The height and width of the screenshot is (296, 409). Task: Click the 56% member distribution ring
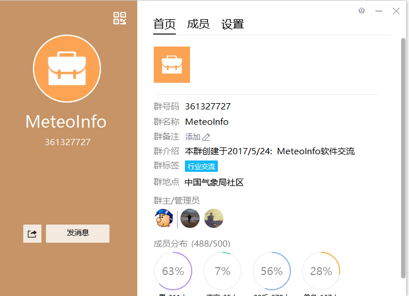pos(272,271)
